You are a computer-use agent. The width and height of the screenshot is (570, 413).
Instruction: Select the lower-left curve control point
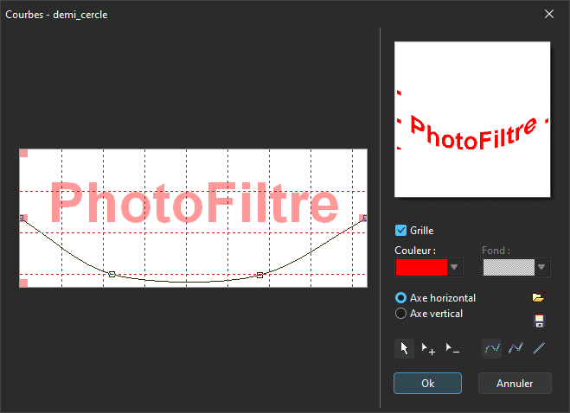point(112,274)
